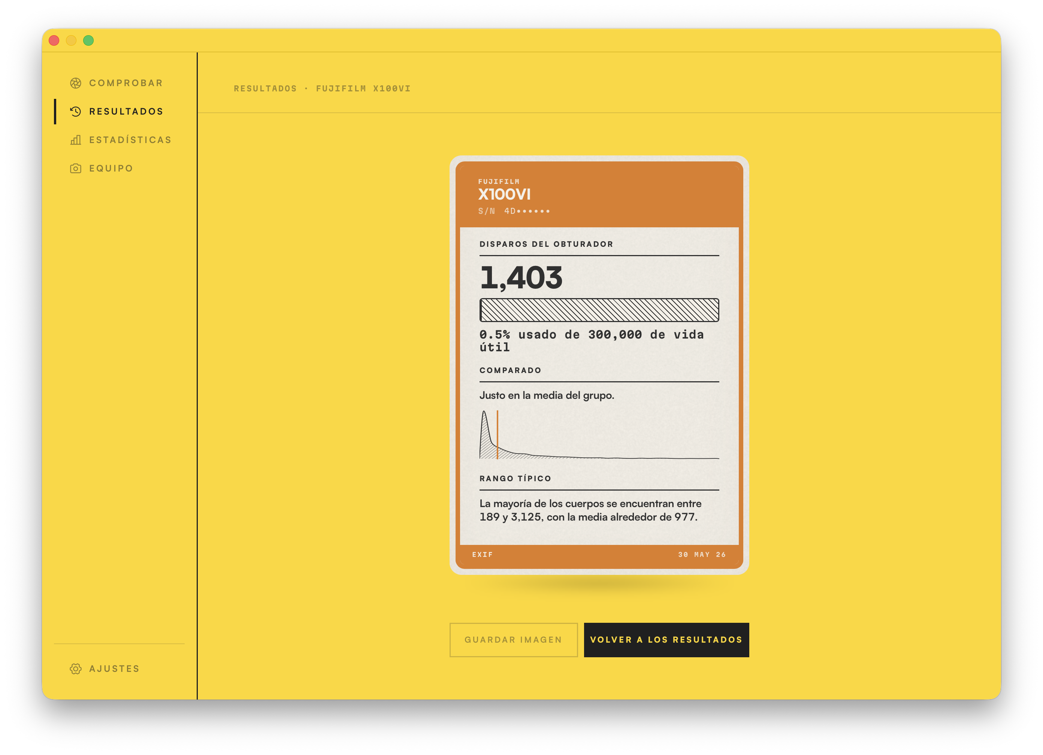Click the Resultados breadcrumb in header

pos(265,89)
